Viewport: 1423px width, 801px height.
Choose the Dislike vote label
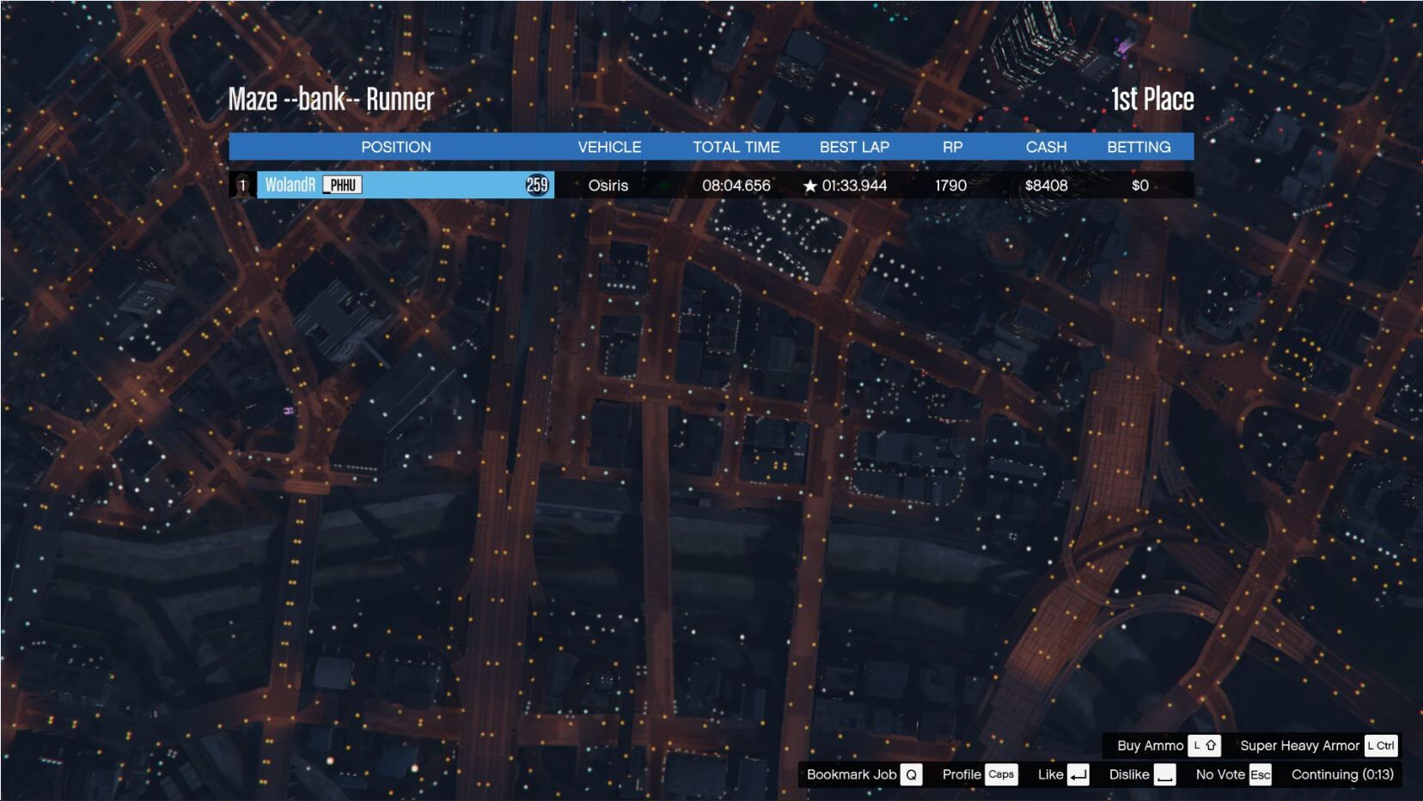[1129, 774]
